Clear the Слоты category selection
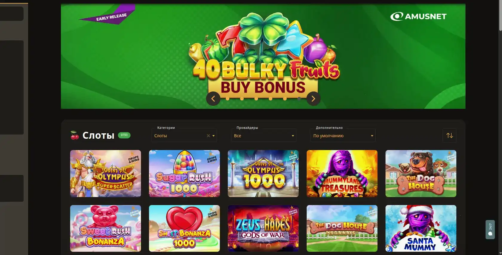 click(x=208, y=136)
